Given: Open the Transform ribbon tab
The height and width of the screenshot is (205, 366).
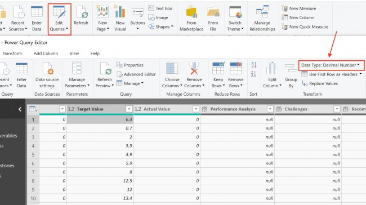Looking at the screenshot, I should coord(12,54).
